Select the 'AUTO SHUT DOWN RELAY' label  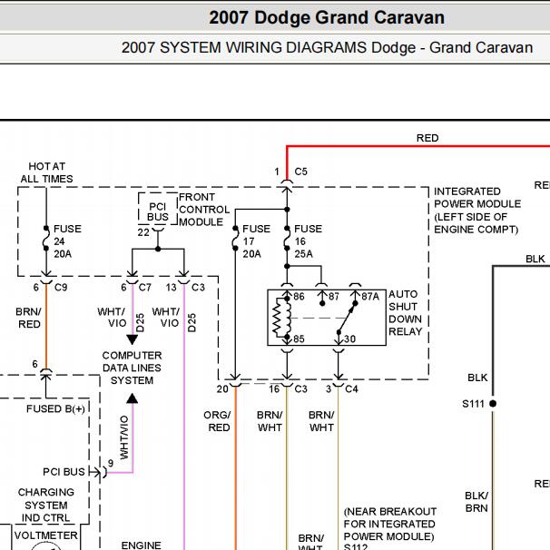point(405,312)
